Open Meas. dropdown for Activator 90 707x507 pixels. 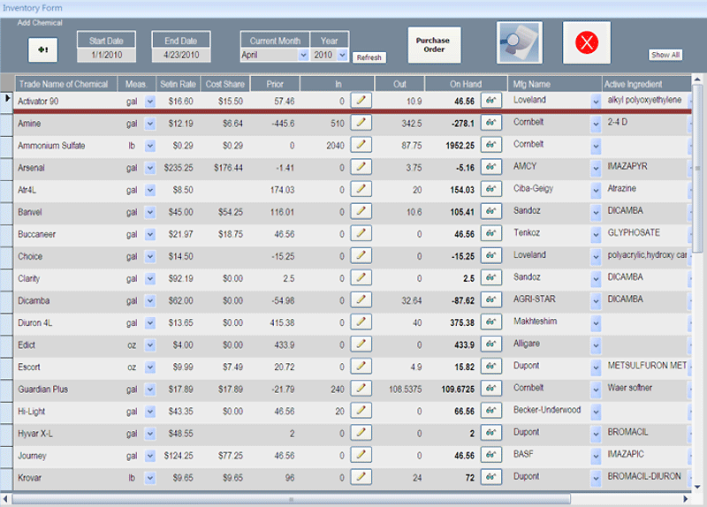pos(150,102)
